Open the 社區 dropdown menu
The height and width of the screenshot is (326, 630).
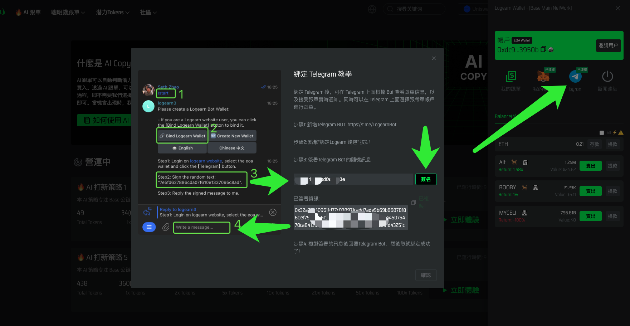point(148,13)
